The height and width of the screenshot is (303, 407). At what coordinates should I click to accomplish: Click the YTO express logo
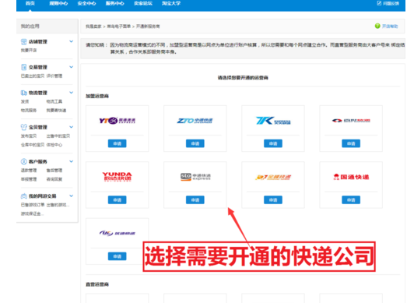pyautogui.click(x=117, y=121)
